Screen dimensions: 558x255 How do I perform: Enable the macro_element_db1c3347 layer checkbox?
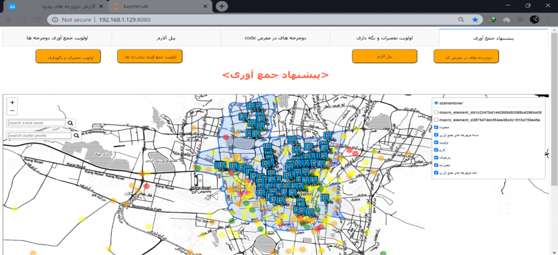click(436, 113)
